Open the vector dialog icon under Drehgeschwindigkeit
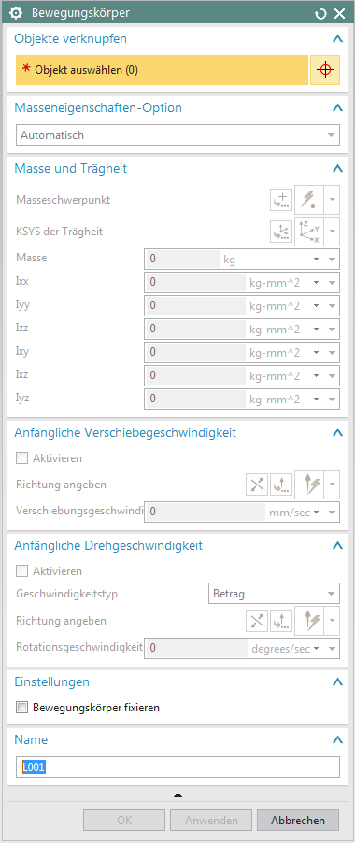Image resolution: width=355 pixels, height=843 pixels. pos(280,621)
